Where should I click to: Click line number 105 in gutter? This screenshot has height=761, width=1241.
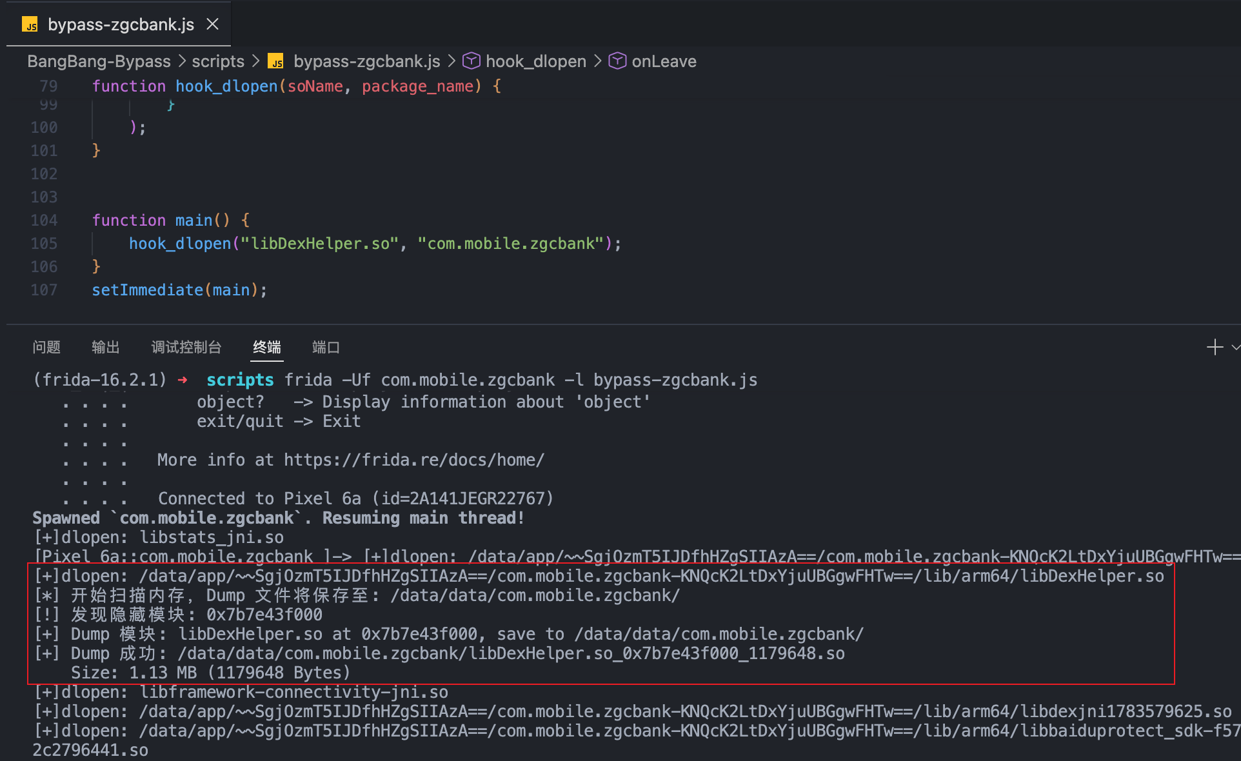44,244
